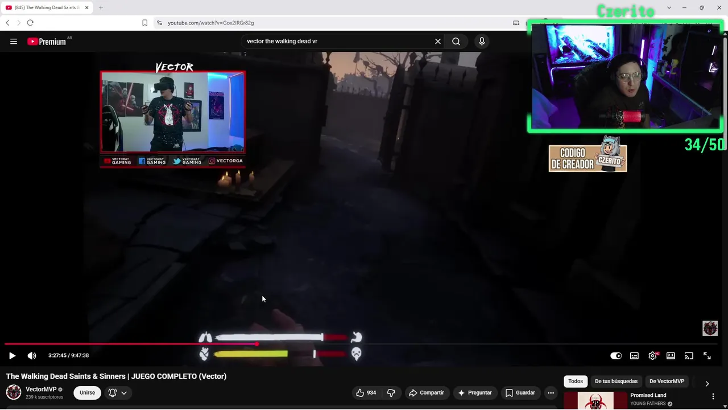Select the Todos filter chip
Image resolution: width=728 pixels, height=410 pixels.
coord(576,382)
